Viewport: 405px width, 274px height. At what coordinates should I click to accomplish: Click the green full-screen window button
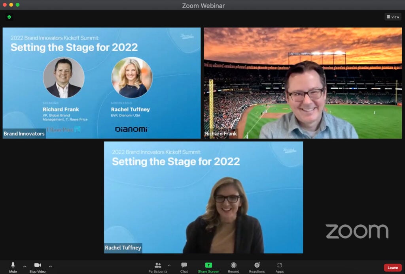[17, 5]
